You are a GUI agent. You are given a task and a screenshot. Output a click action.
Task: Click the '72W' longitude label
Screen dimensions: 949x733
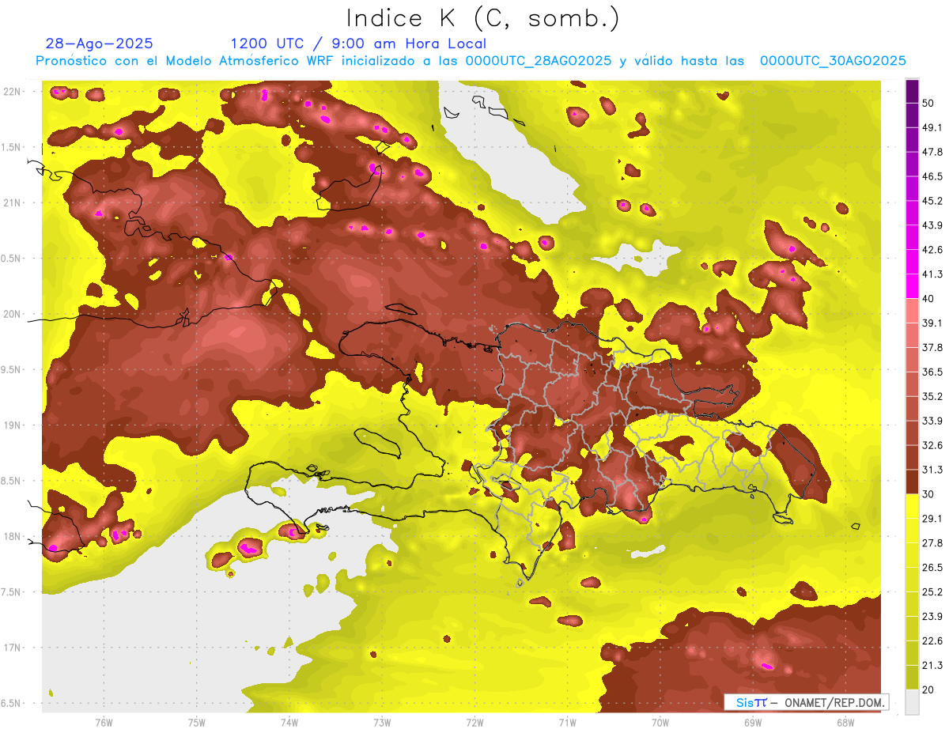click(475, 722)
